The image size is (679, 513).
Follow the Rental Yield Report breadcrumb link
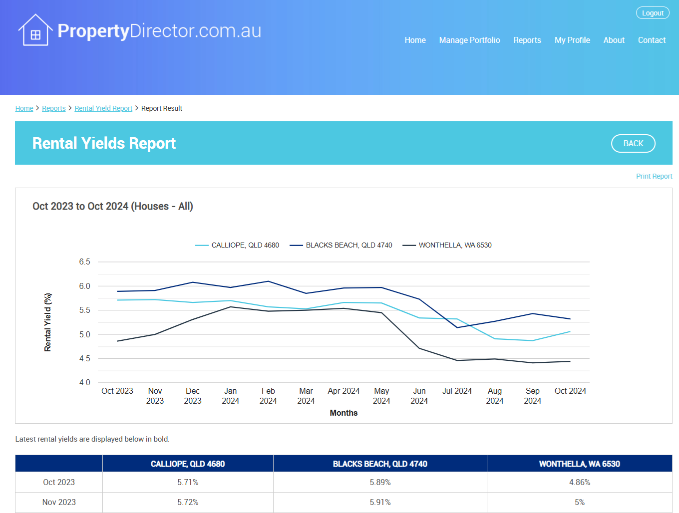103,108
